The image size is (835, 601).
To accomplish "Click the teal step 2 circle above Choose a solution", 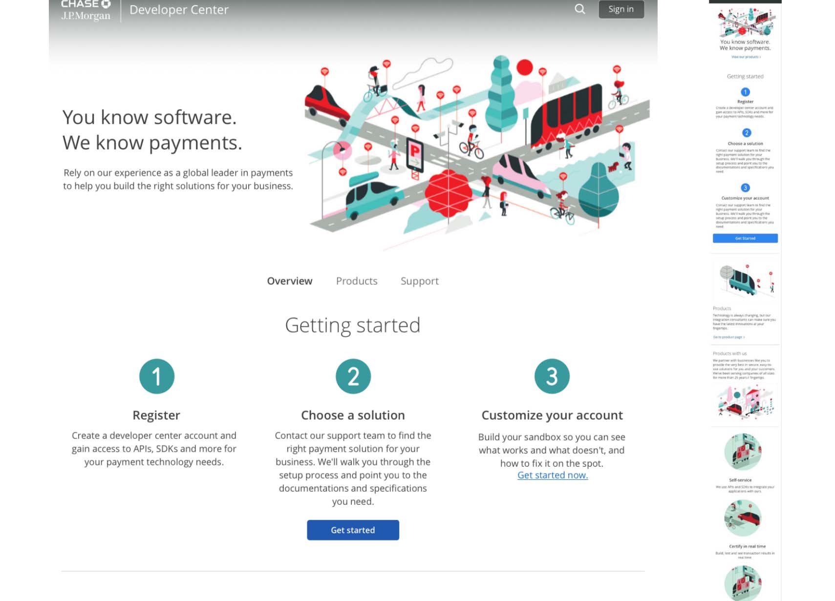I will 353,376.
